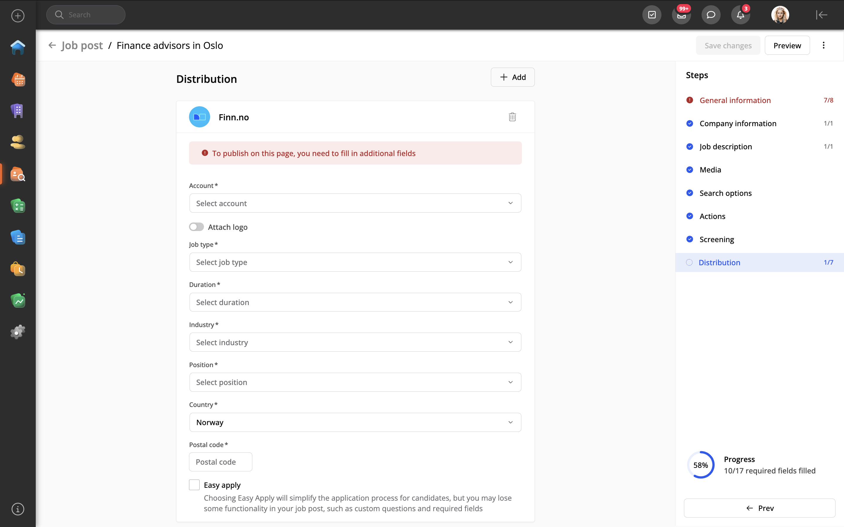
Task: Open the chat messages icon
Action: pos(711,15)
